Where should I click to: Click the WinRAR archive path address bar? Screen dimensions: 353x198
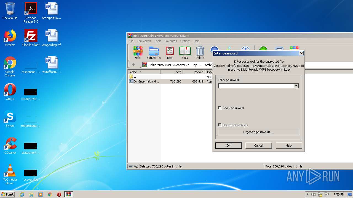(x=177, y=65)
